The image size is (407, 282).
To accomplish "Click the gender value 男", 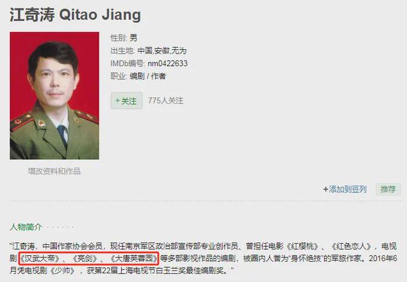I will point(133,38).
